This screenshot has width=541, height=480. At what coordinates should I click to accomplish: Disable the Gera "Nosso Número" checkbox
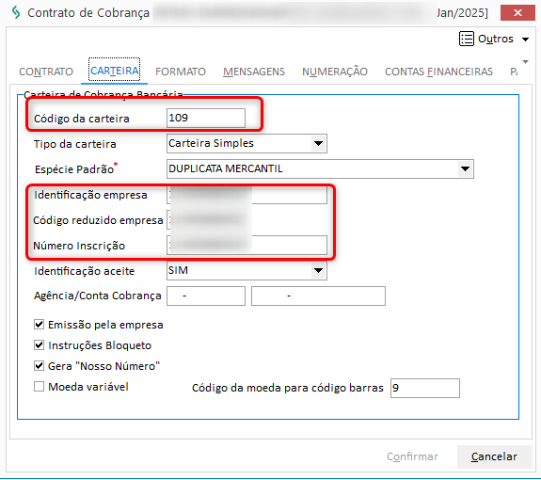pyautogui.click(x=39, y=366)
